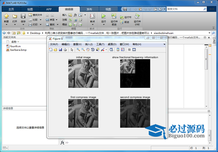Image resolution: width=218 pixels, height=152 pixels.
Task: Expand the New (新建) dropdown arrow
Action: (6, 24)
